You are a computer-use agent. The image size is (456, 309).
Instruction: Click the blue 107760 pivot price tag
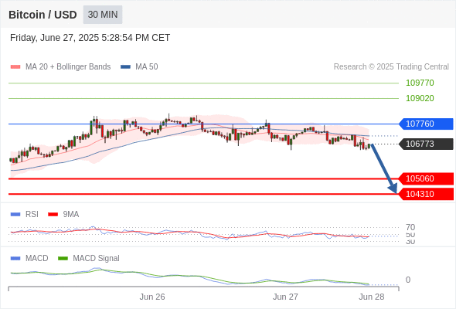(426, 124)
